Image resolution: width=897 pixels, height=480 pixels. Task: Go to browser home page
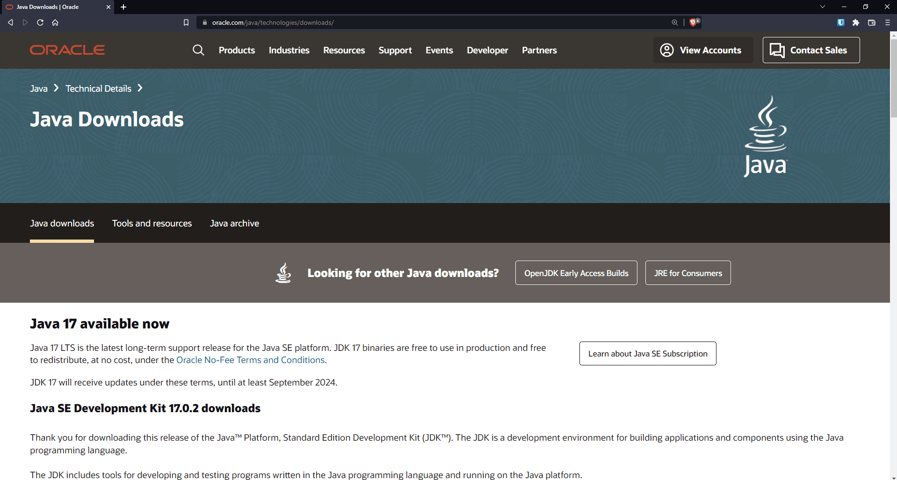[55, 22]
